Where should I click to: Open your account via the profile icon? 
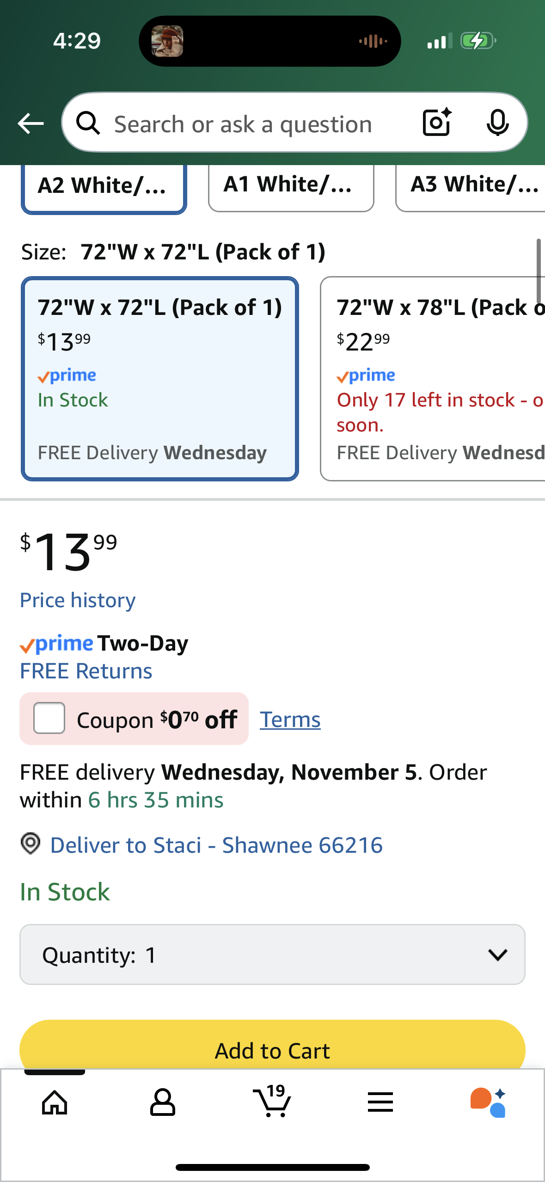(163, 1104)
